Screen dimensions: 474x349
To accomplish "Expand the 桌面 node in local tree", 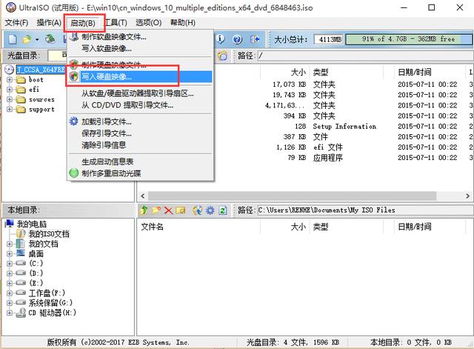I will tap(10, 253).
